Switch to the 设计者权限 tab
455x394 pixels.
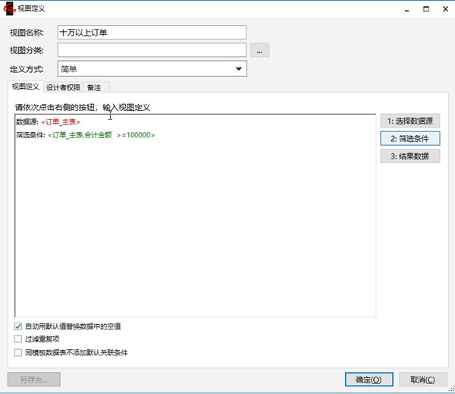click(63, 87)
